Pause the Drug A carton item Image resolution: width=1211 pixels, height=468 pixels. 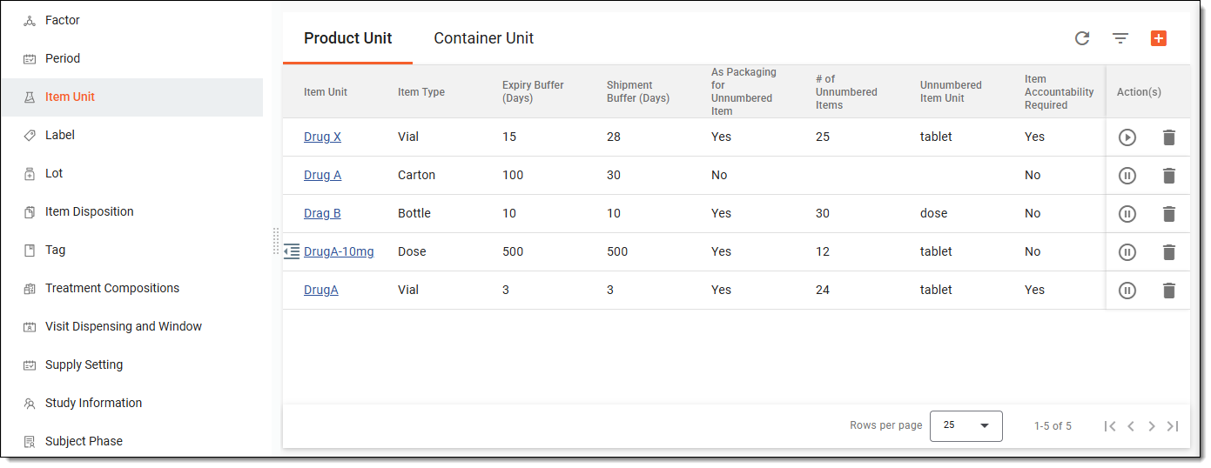1127,175
